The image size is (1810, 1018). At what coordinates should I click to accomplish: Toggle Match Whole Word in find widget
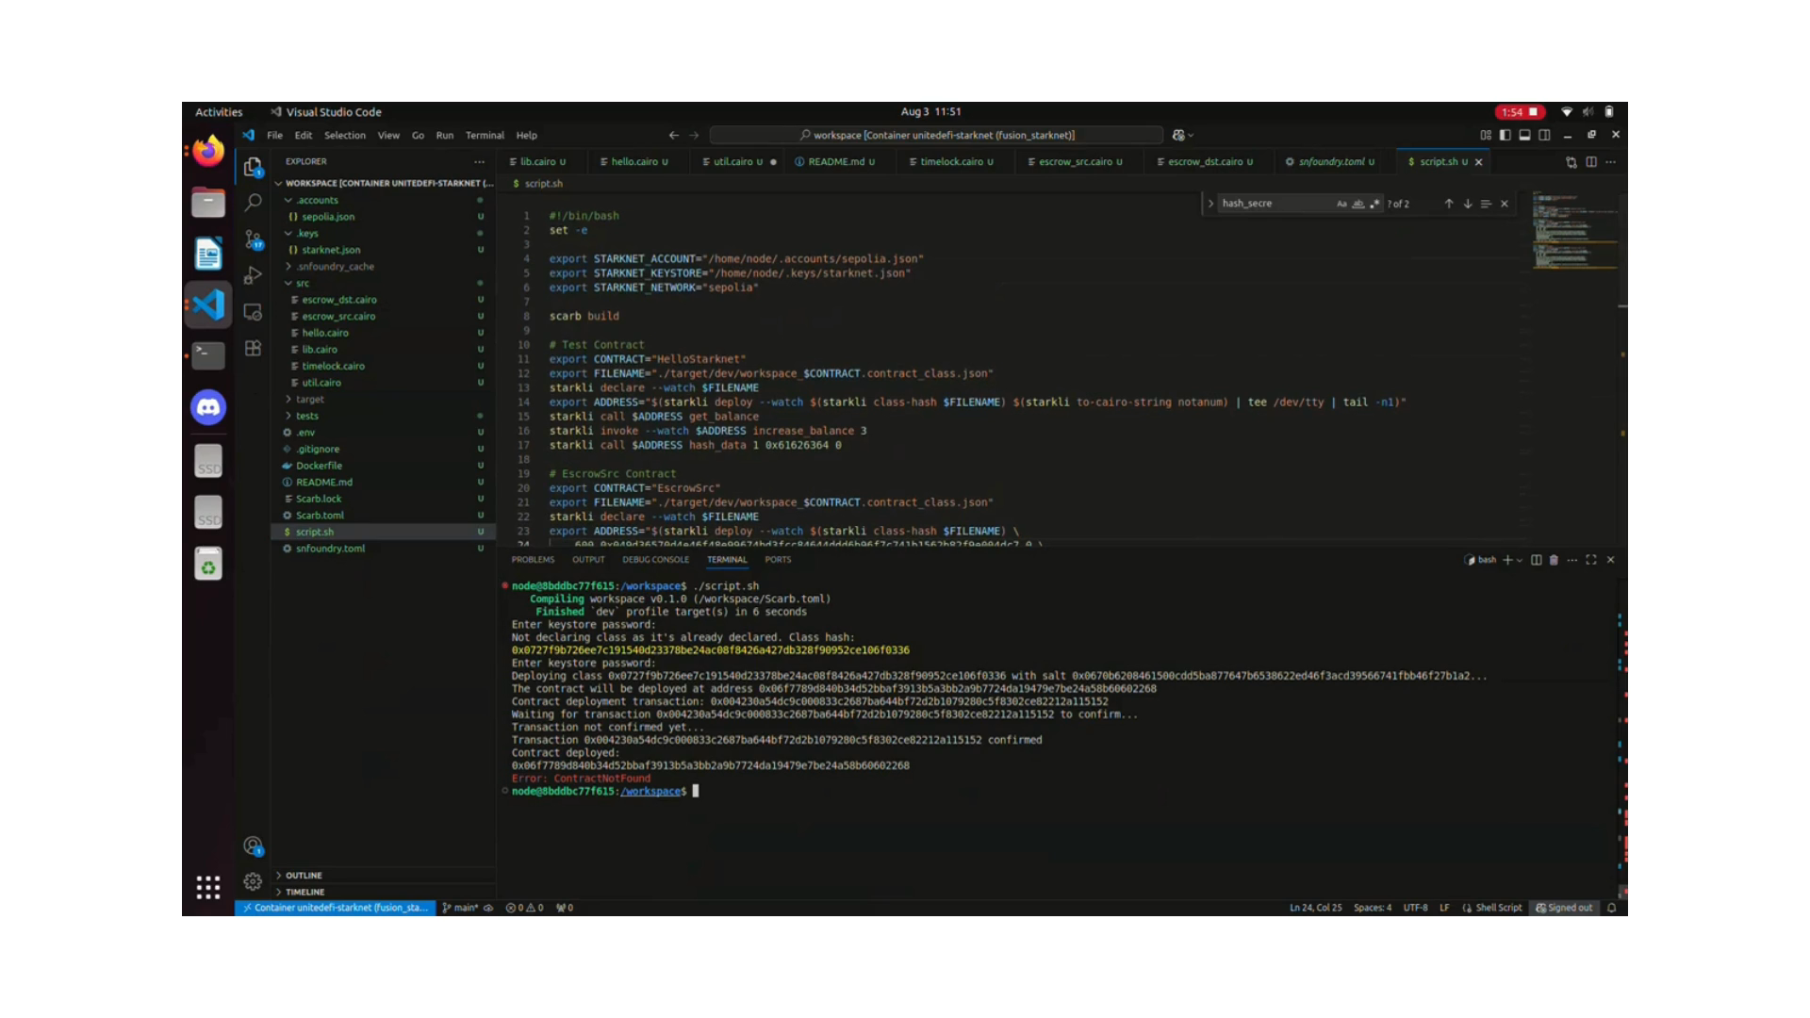tap(1358, 204)
